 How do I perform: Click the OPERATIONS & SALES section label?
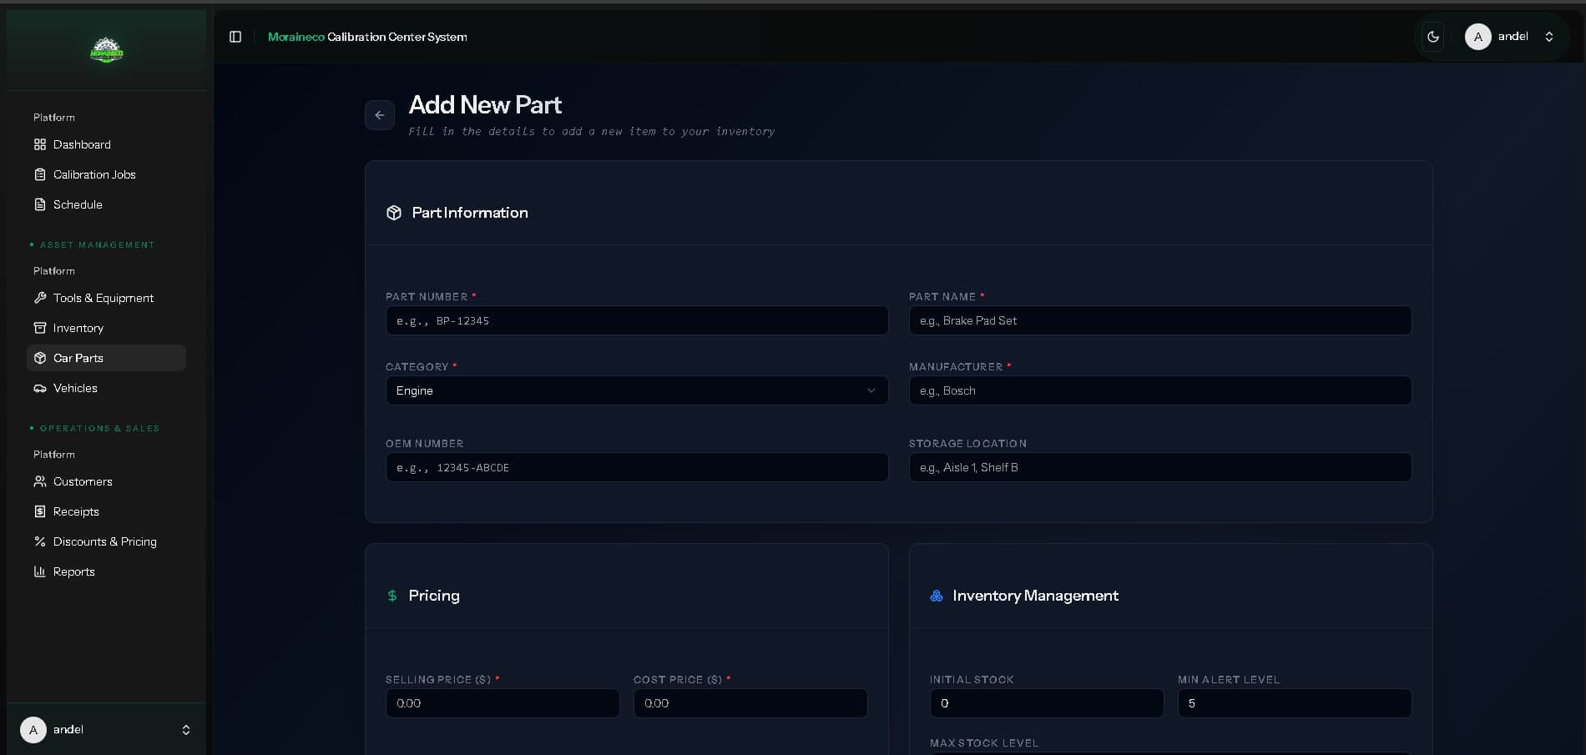point(99,428)
